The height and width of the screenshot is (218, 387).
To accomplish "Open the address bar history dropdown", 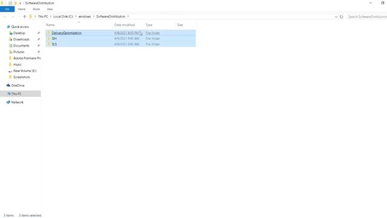I will pyautogui.click(x=336, y=17).
